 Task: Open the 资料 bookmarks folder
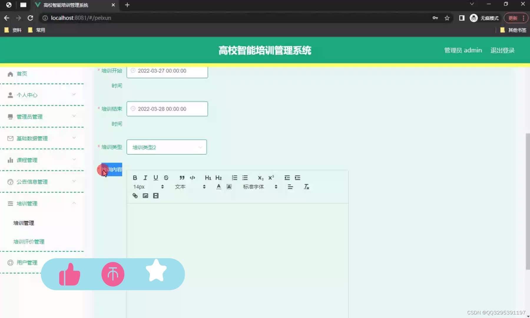pyautogui.click(x=13, y=30)
